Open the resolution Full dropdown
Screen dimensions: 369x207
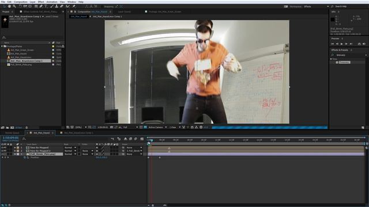click(x=130, y=127)
